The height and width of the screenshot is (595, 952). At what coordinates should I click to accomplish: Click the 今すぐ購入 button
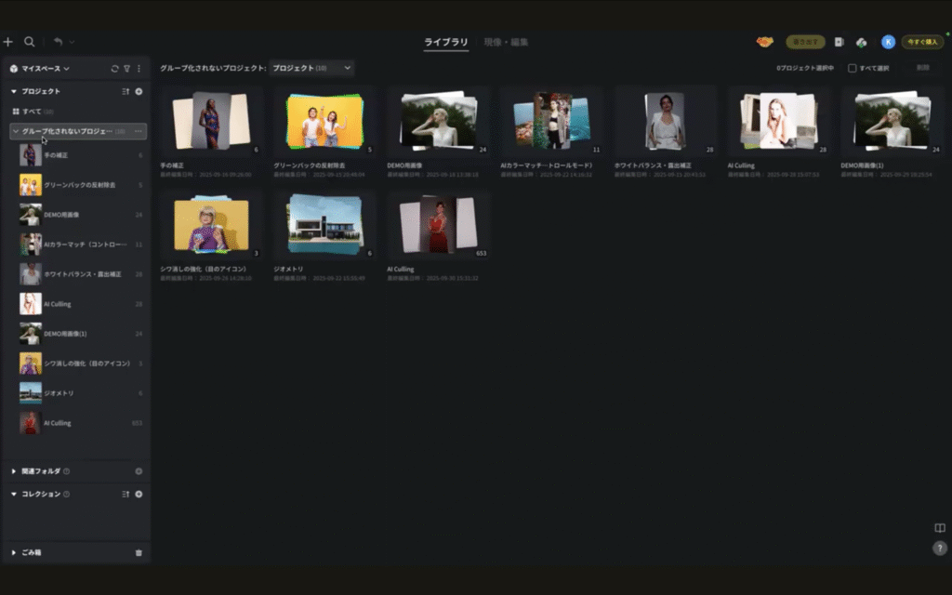click(x=922, y=42)
